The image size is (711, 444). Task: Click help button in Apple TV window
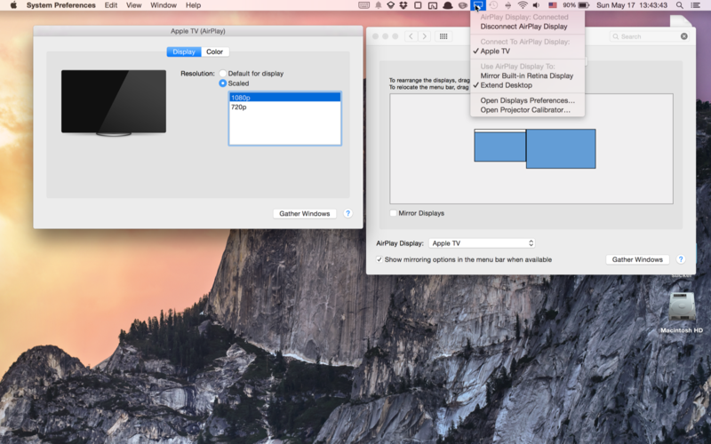pos(348,213)
